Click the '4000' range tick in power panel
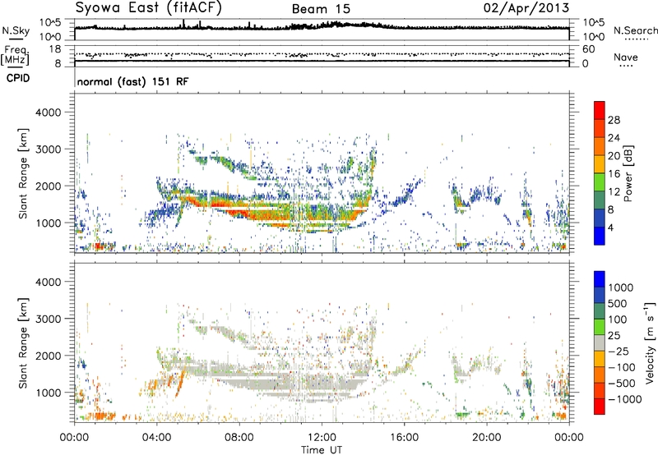The image size is (658, 455). click(48, 113)
